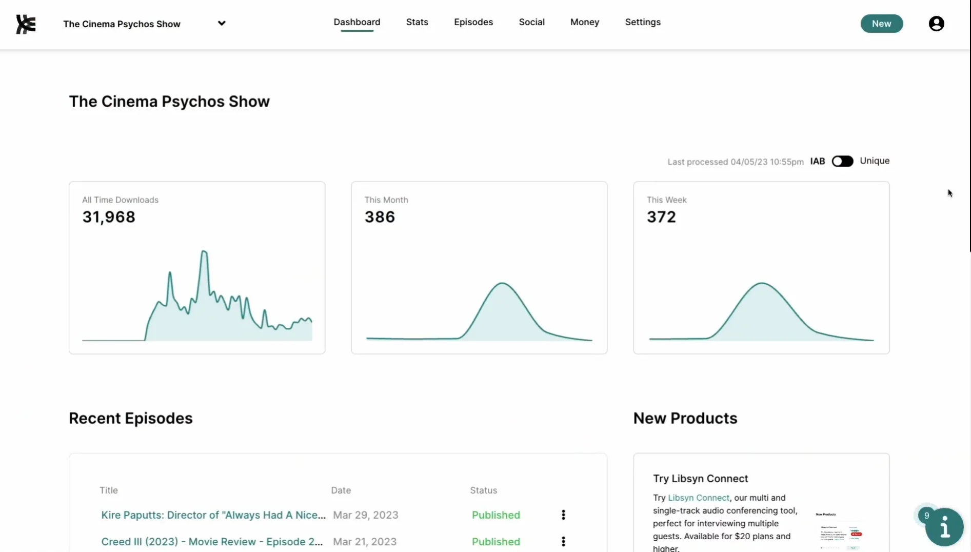Open Kire Paputts episode title link

[213, 515]
